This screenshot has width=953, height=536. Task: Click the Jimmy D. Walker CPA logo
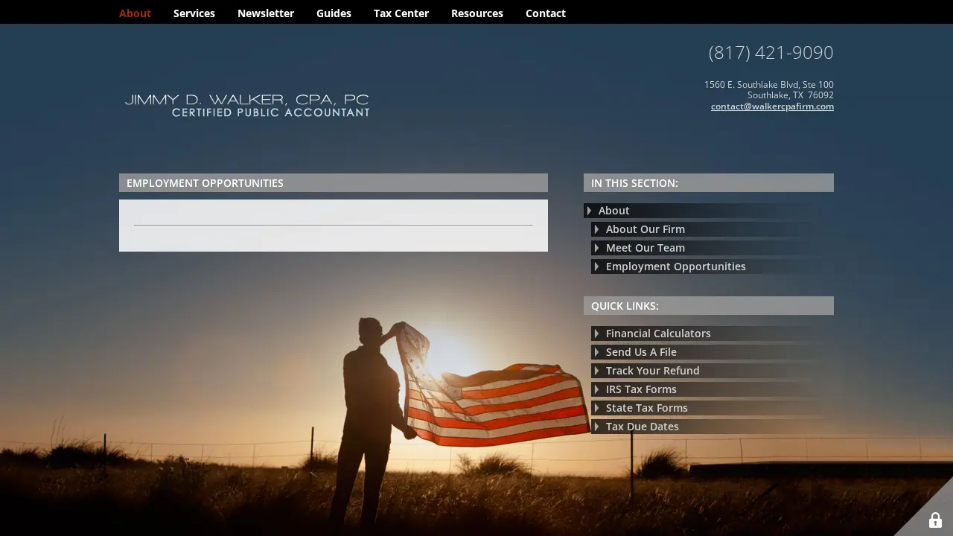coord(247,105)
